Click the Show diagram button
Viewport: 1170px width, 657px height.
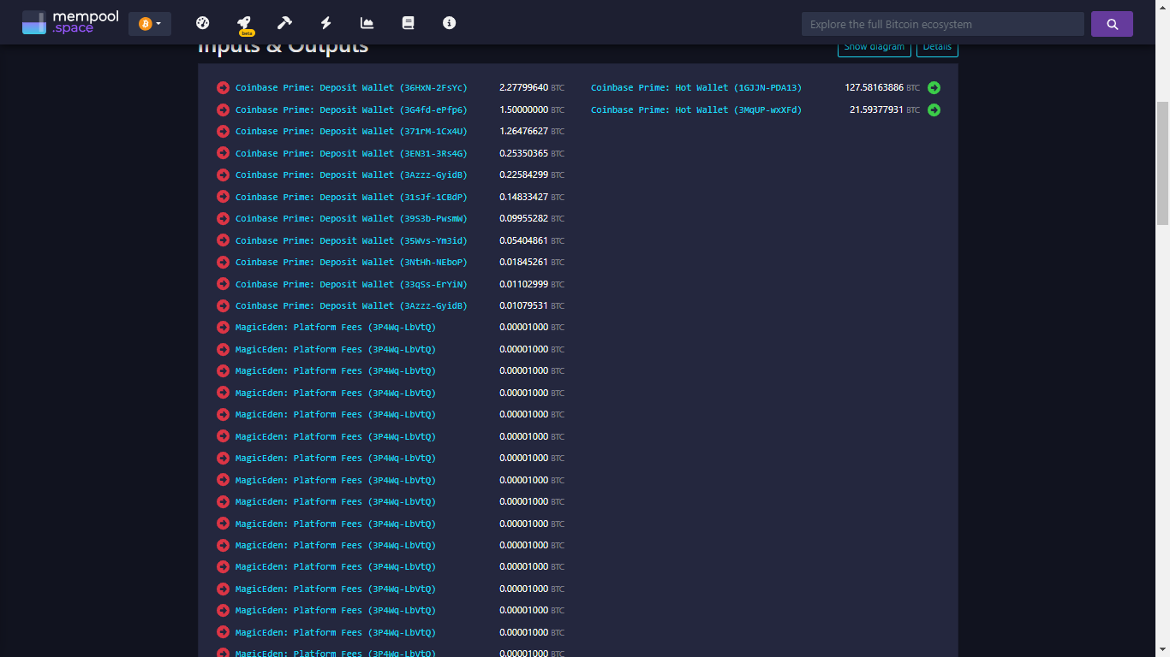click(874, 48)
